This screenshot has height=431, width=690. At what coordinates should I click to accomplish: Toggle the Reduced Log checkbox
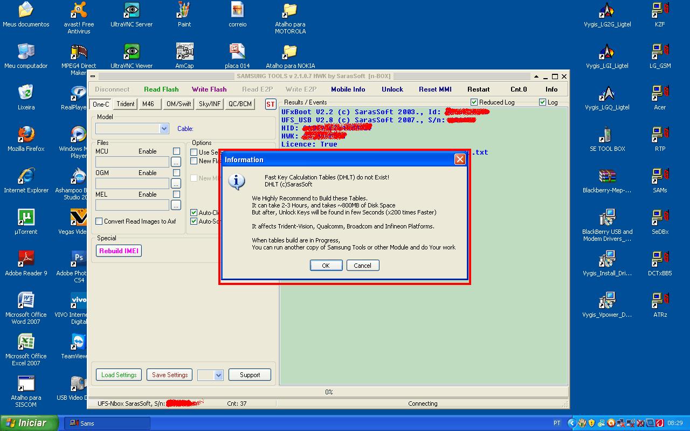click(474, 102)
